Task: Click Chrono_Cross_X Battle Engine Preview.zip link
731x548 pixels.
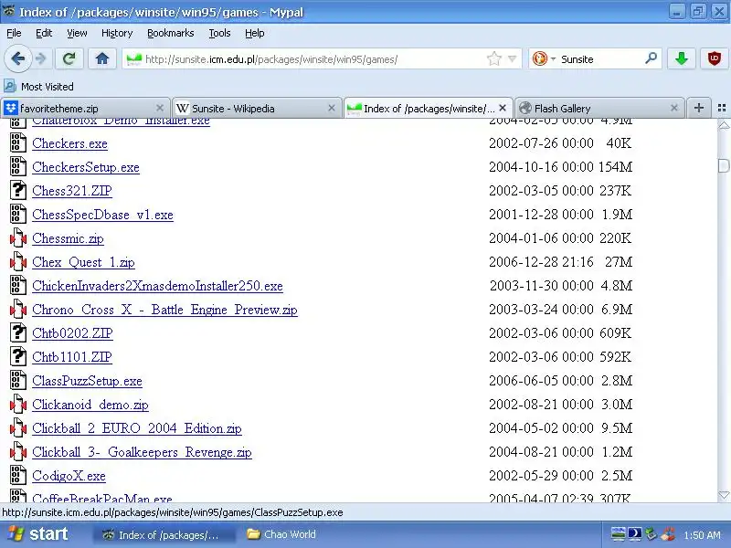Action: tap(164, 310)
